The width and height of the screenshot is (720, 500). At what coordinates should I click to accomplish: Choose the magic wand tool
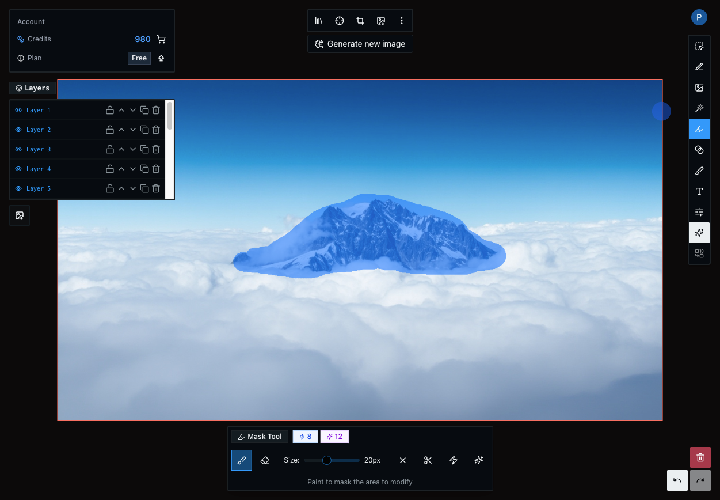[699, 108]
